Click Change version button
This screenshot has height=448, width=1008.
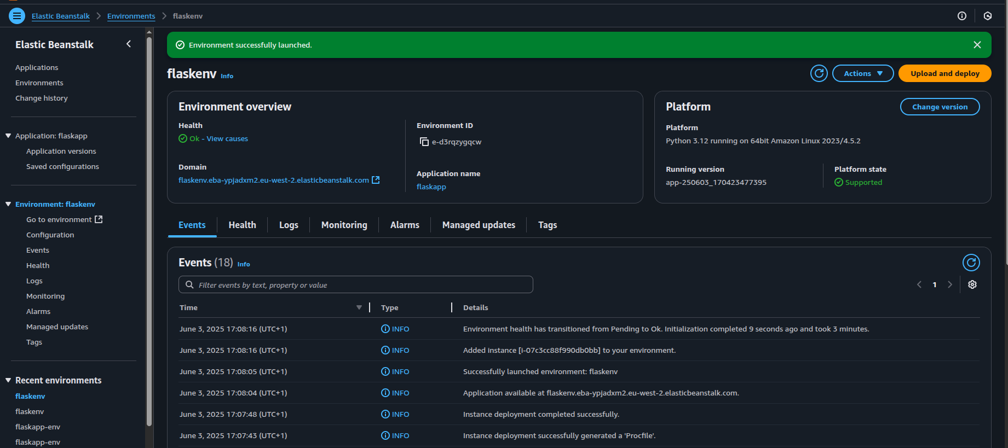940,107
